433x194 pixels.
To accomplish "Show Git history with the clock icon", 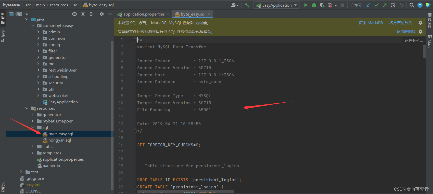I will (x=393, y=5).
